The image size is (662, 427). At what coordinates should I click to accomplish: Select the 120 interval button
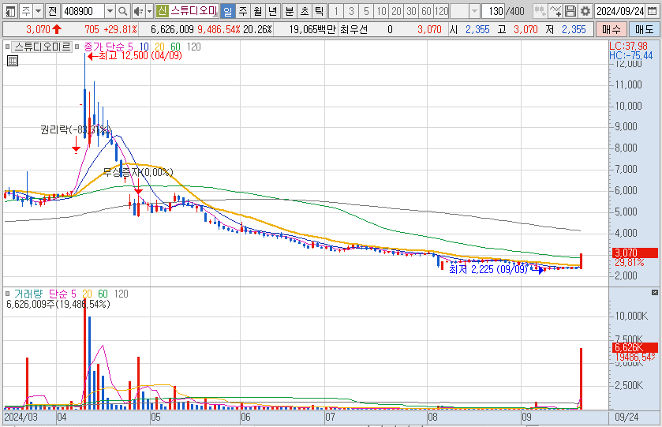(442, 11)
